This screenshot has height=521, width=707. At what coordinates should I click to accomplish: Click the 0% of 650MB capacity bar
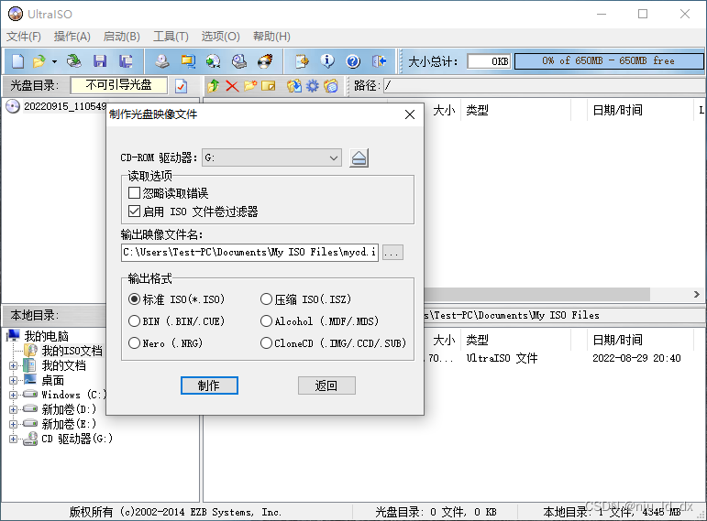point(609,61)
